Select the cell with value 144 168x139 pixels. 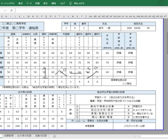(18, 126)
